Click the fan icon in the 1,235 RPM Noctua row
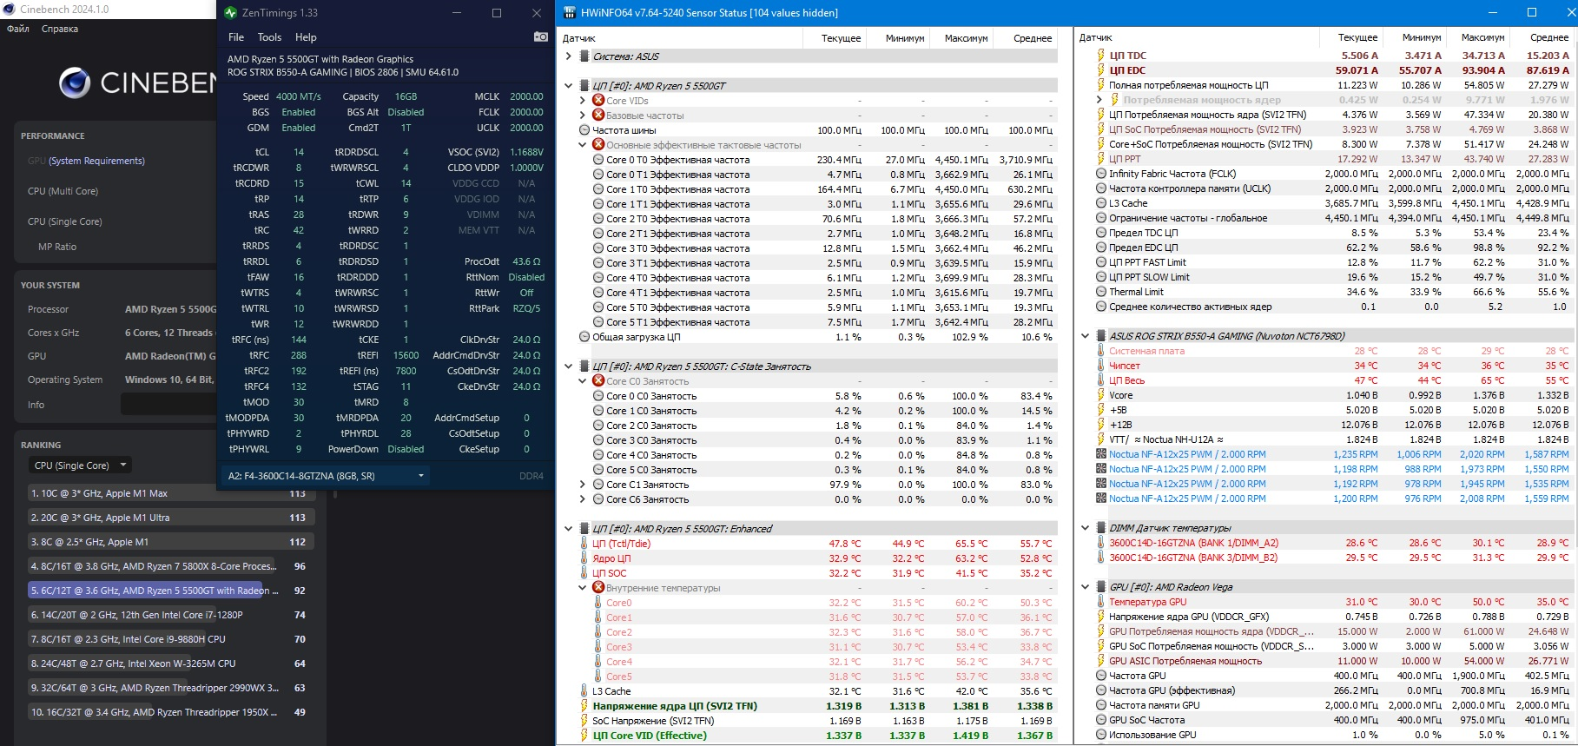Screen dimensions: 1578x746 point(1101,454)
